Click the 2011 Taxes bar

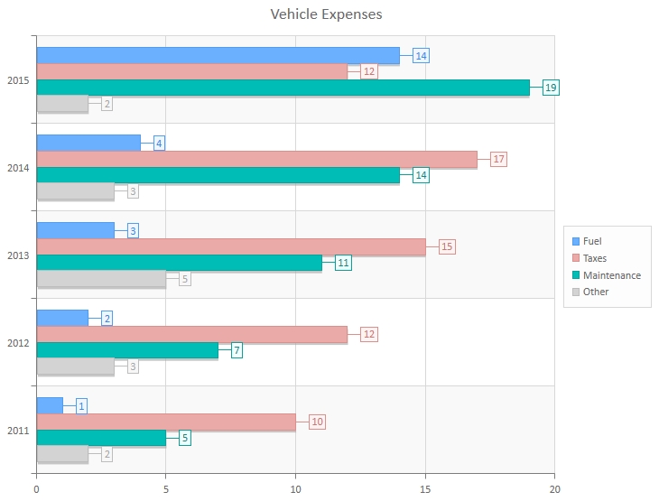coord(165,422)
